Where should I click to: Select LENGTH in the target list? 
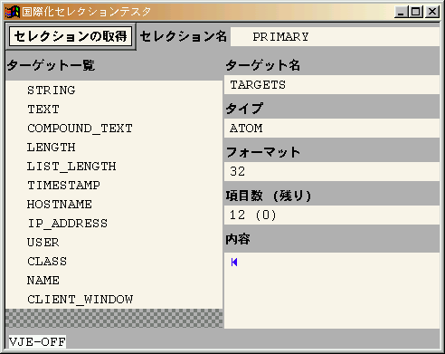click(114, 148)
